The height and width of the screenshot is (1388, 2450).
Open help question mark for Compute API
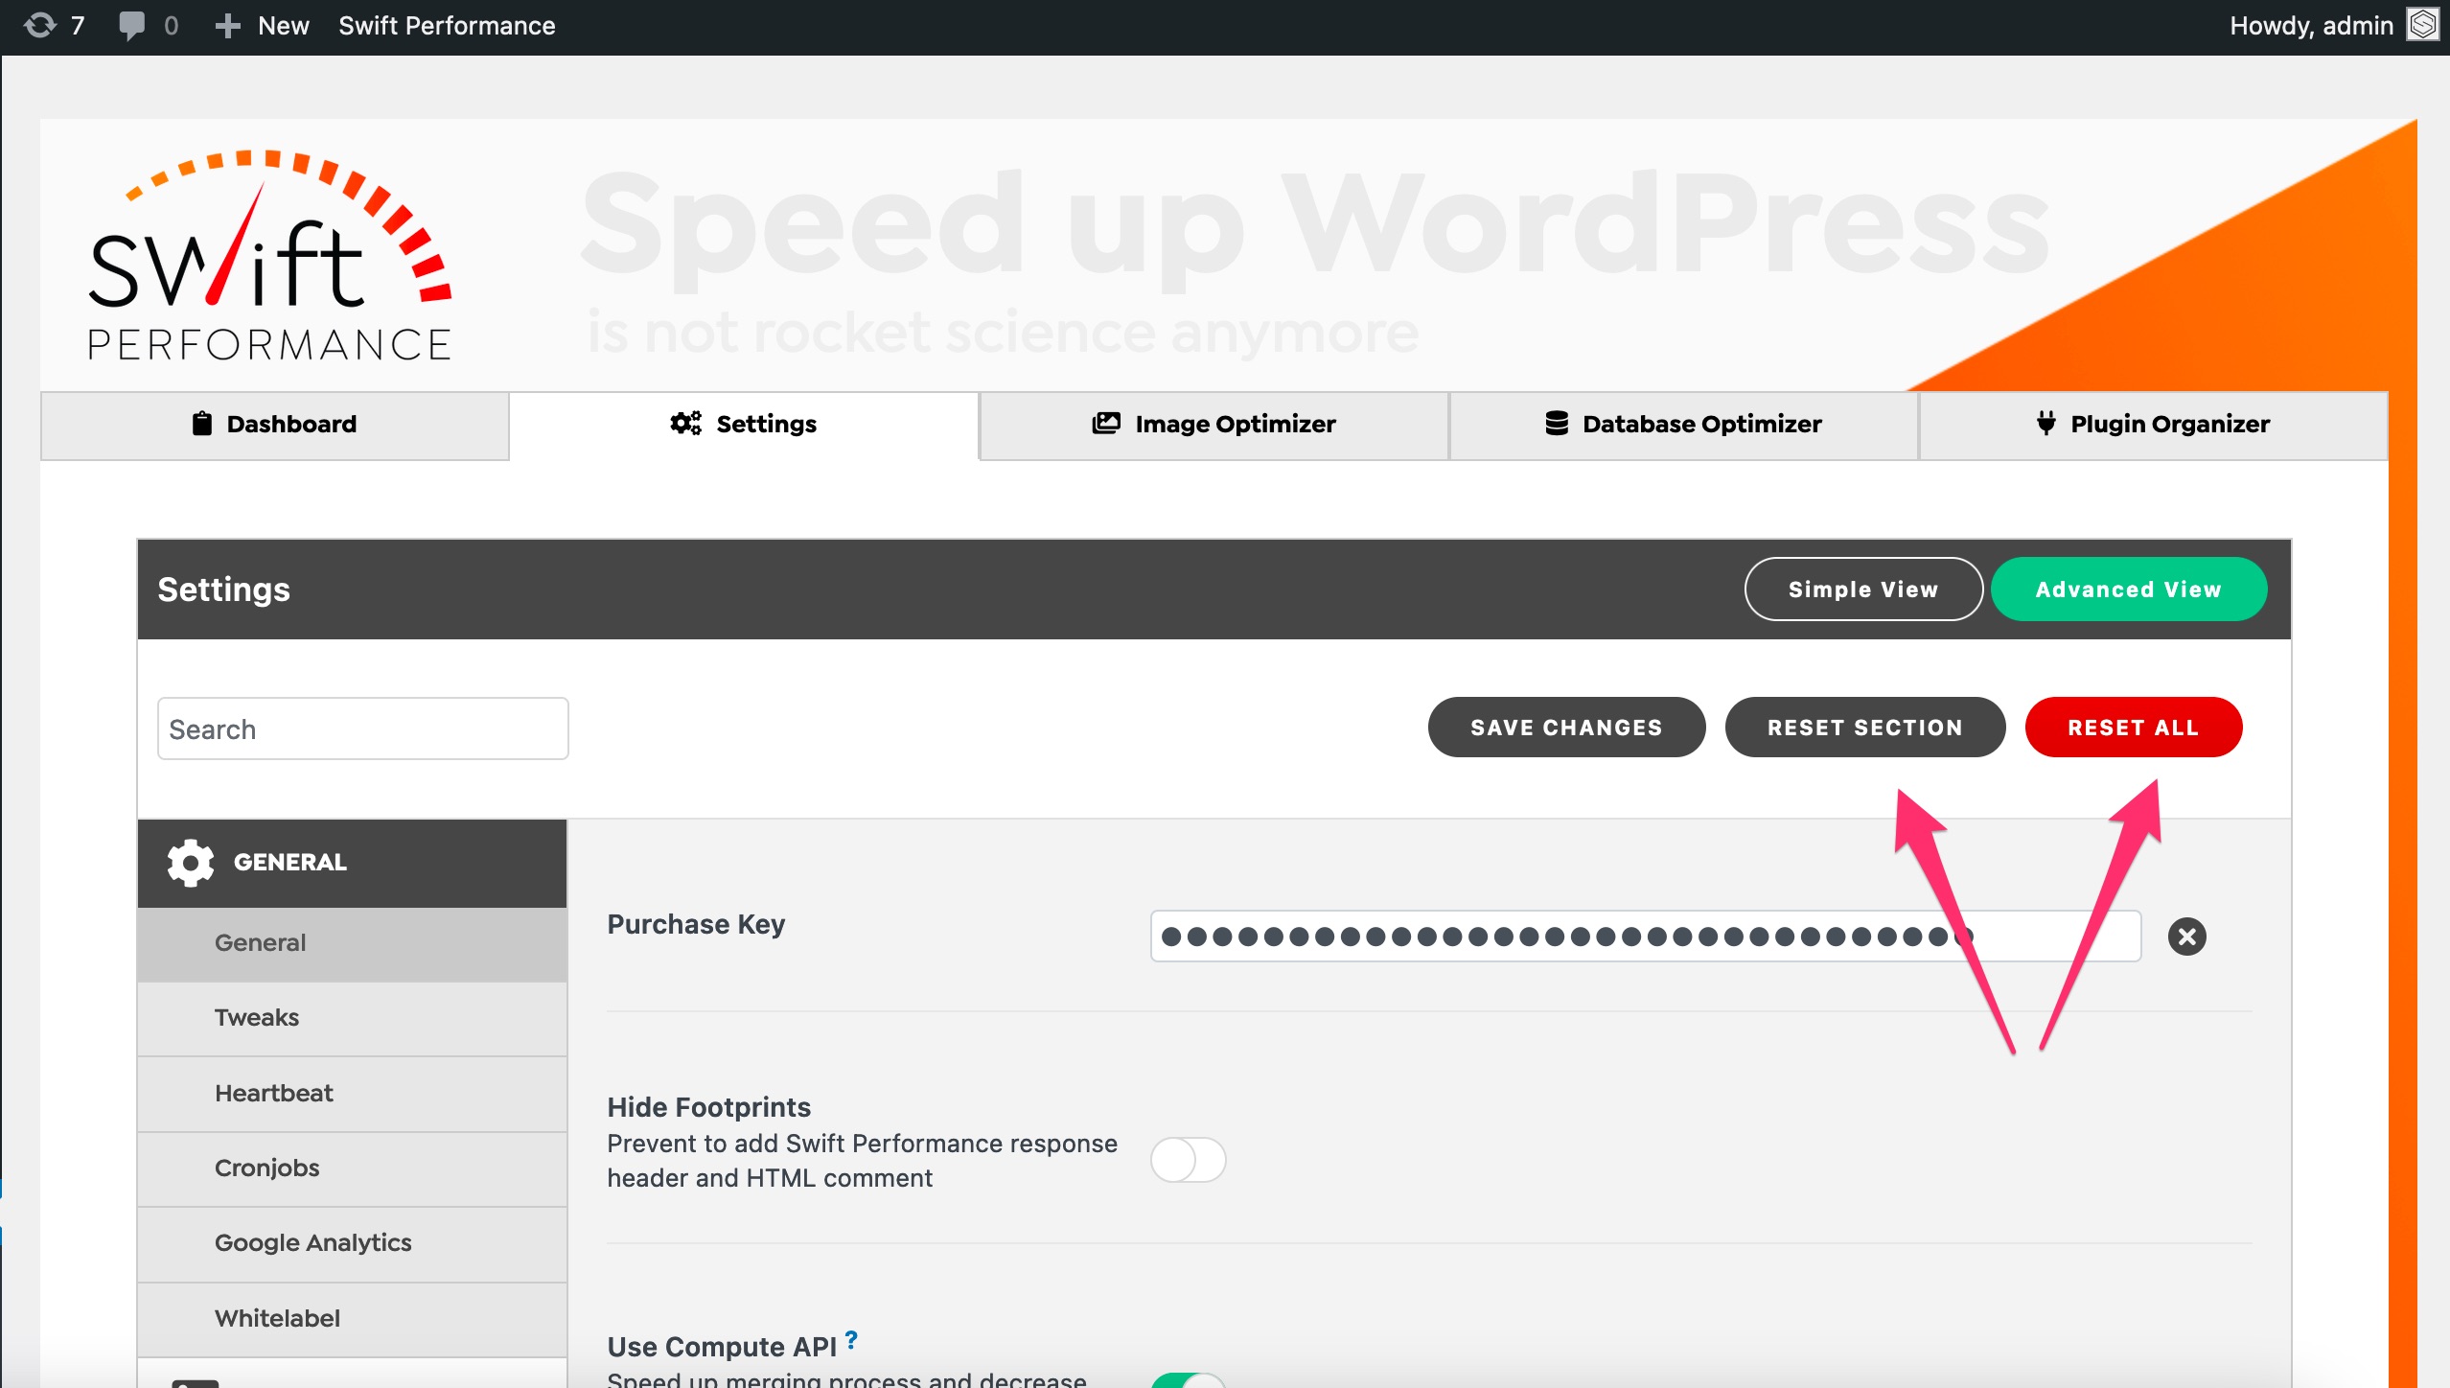[851, 1339]
